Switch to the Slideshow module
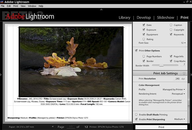 click(x=166, y=18)
